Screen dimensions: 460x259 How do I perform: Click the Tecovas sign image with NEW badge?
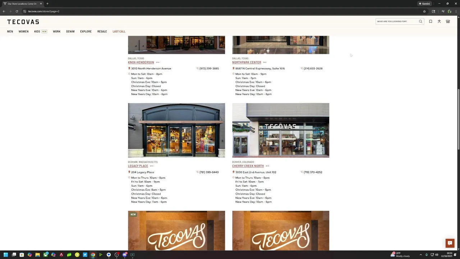pyautogui.click(x=176, y=231)
